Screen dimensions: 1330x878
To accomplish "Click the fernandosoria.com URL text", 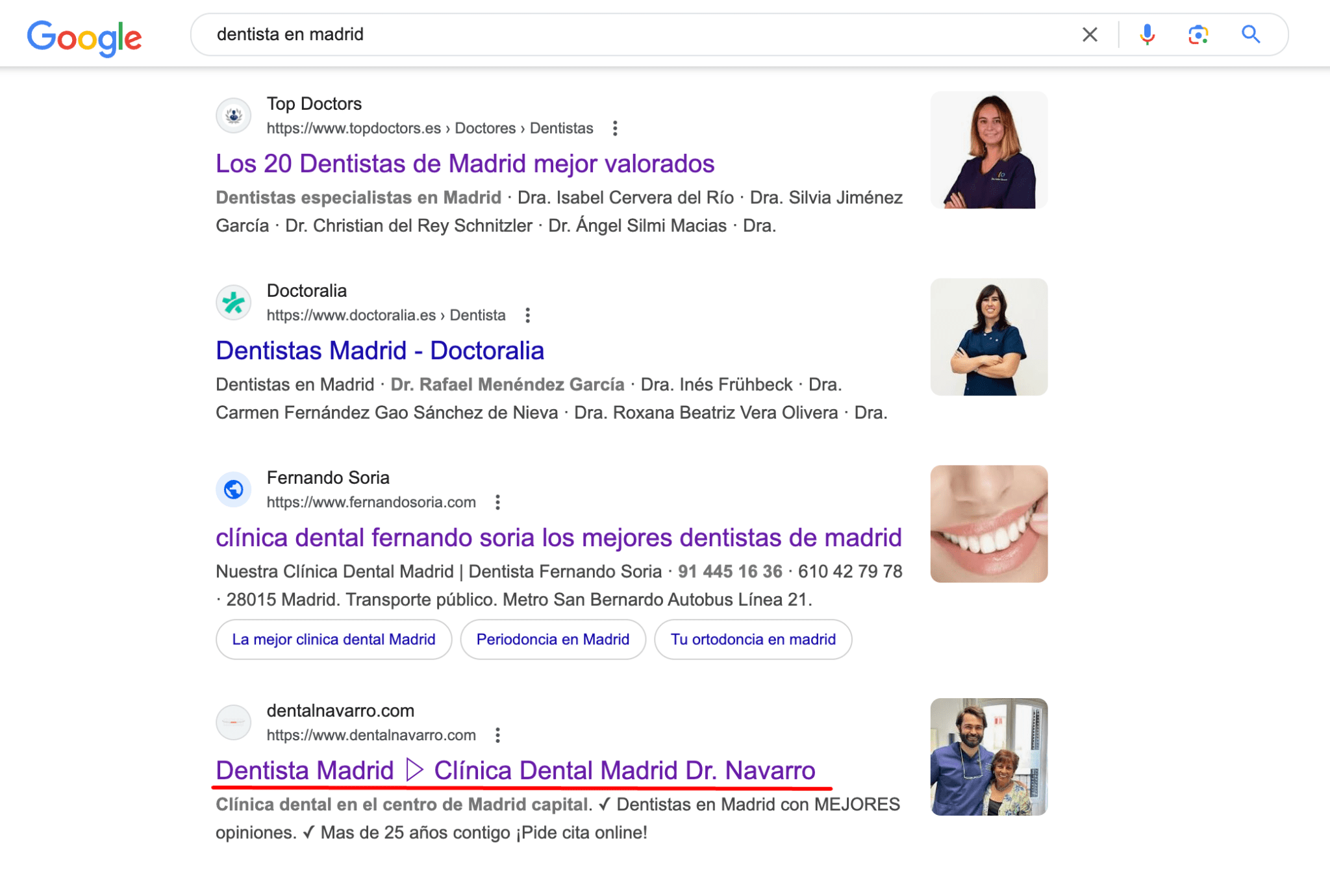I will pyautogui.click(x=371, y=503).
